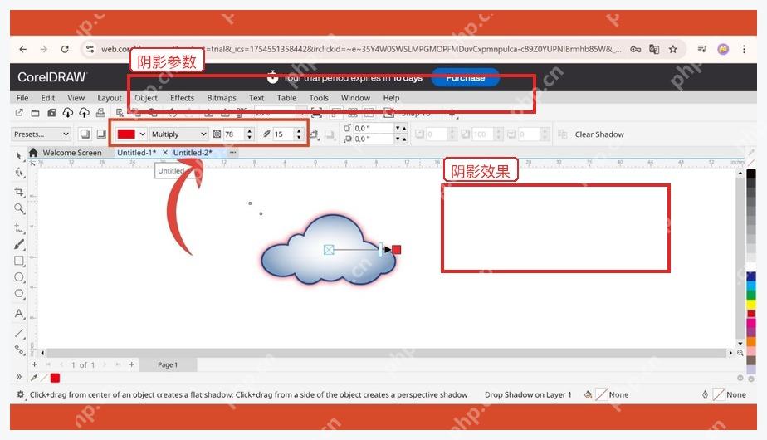Select the Artistic Media brush tool
This screenshot has width=767, height=440.
coord(19,244)
